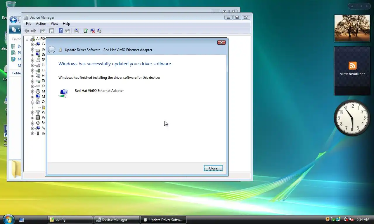Click the plus button to add sidebar gadgets
The width and height of the screenshot is (374, 224).
(x=352, y=6)
